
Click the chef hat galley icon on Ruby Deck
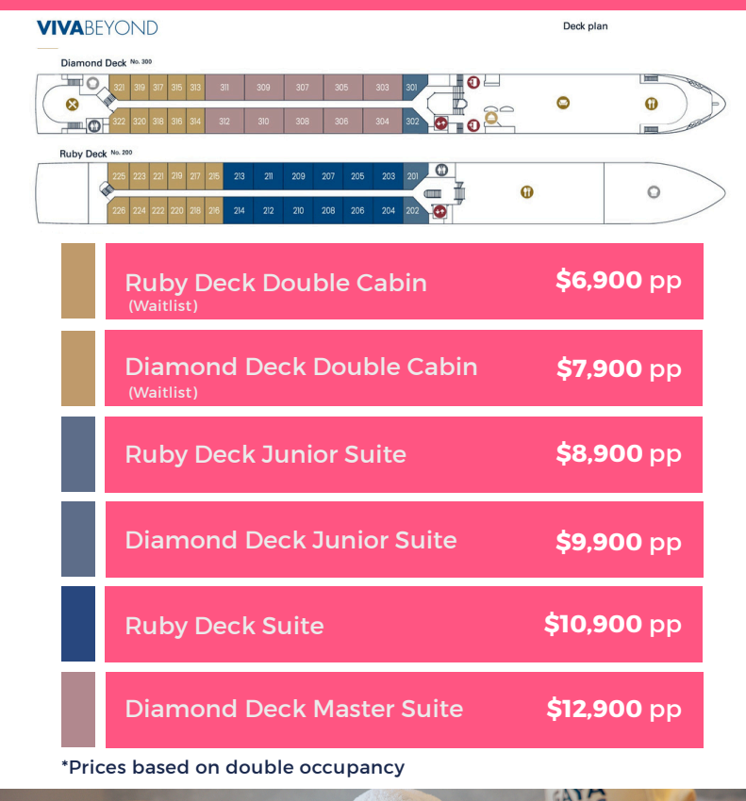point(654,192)
